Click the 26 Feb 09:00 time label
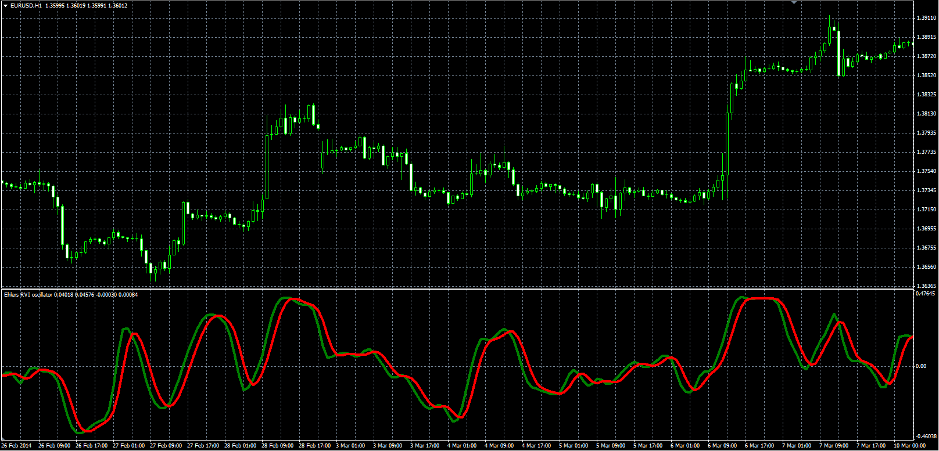Viewport: 939px width, 451px height. pos(54,446)
